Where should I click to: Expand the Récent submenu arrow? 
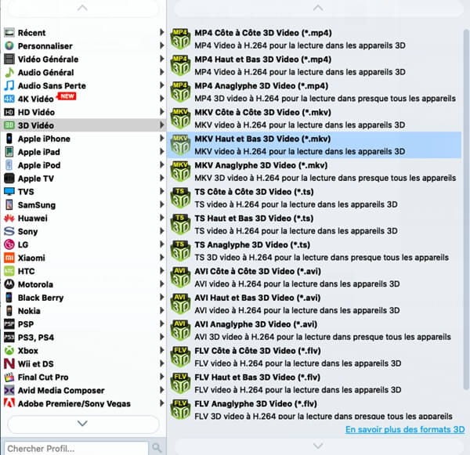pos(161,32)
